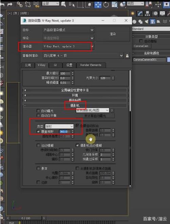Switch to the 设置 tab
This screenshot has height=224, width=170.
(69, 65)
